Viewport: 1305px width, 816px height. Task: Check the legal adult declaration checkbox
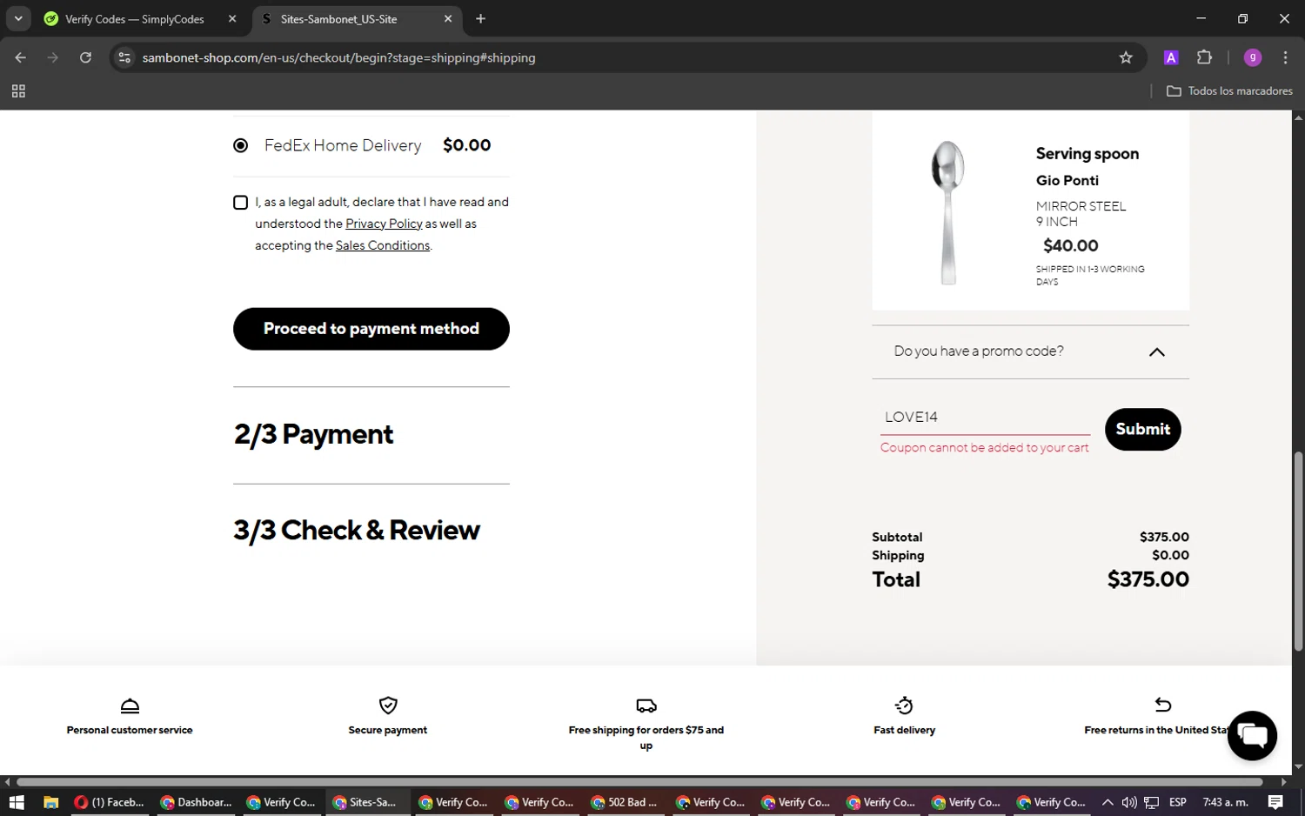pos(241,203)
